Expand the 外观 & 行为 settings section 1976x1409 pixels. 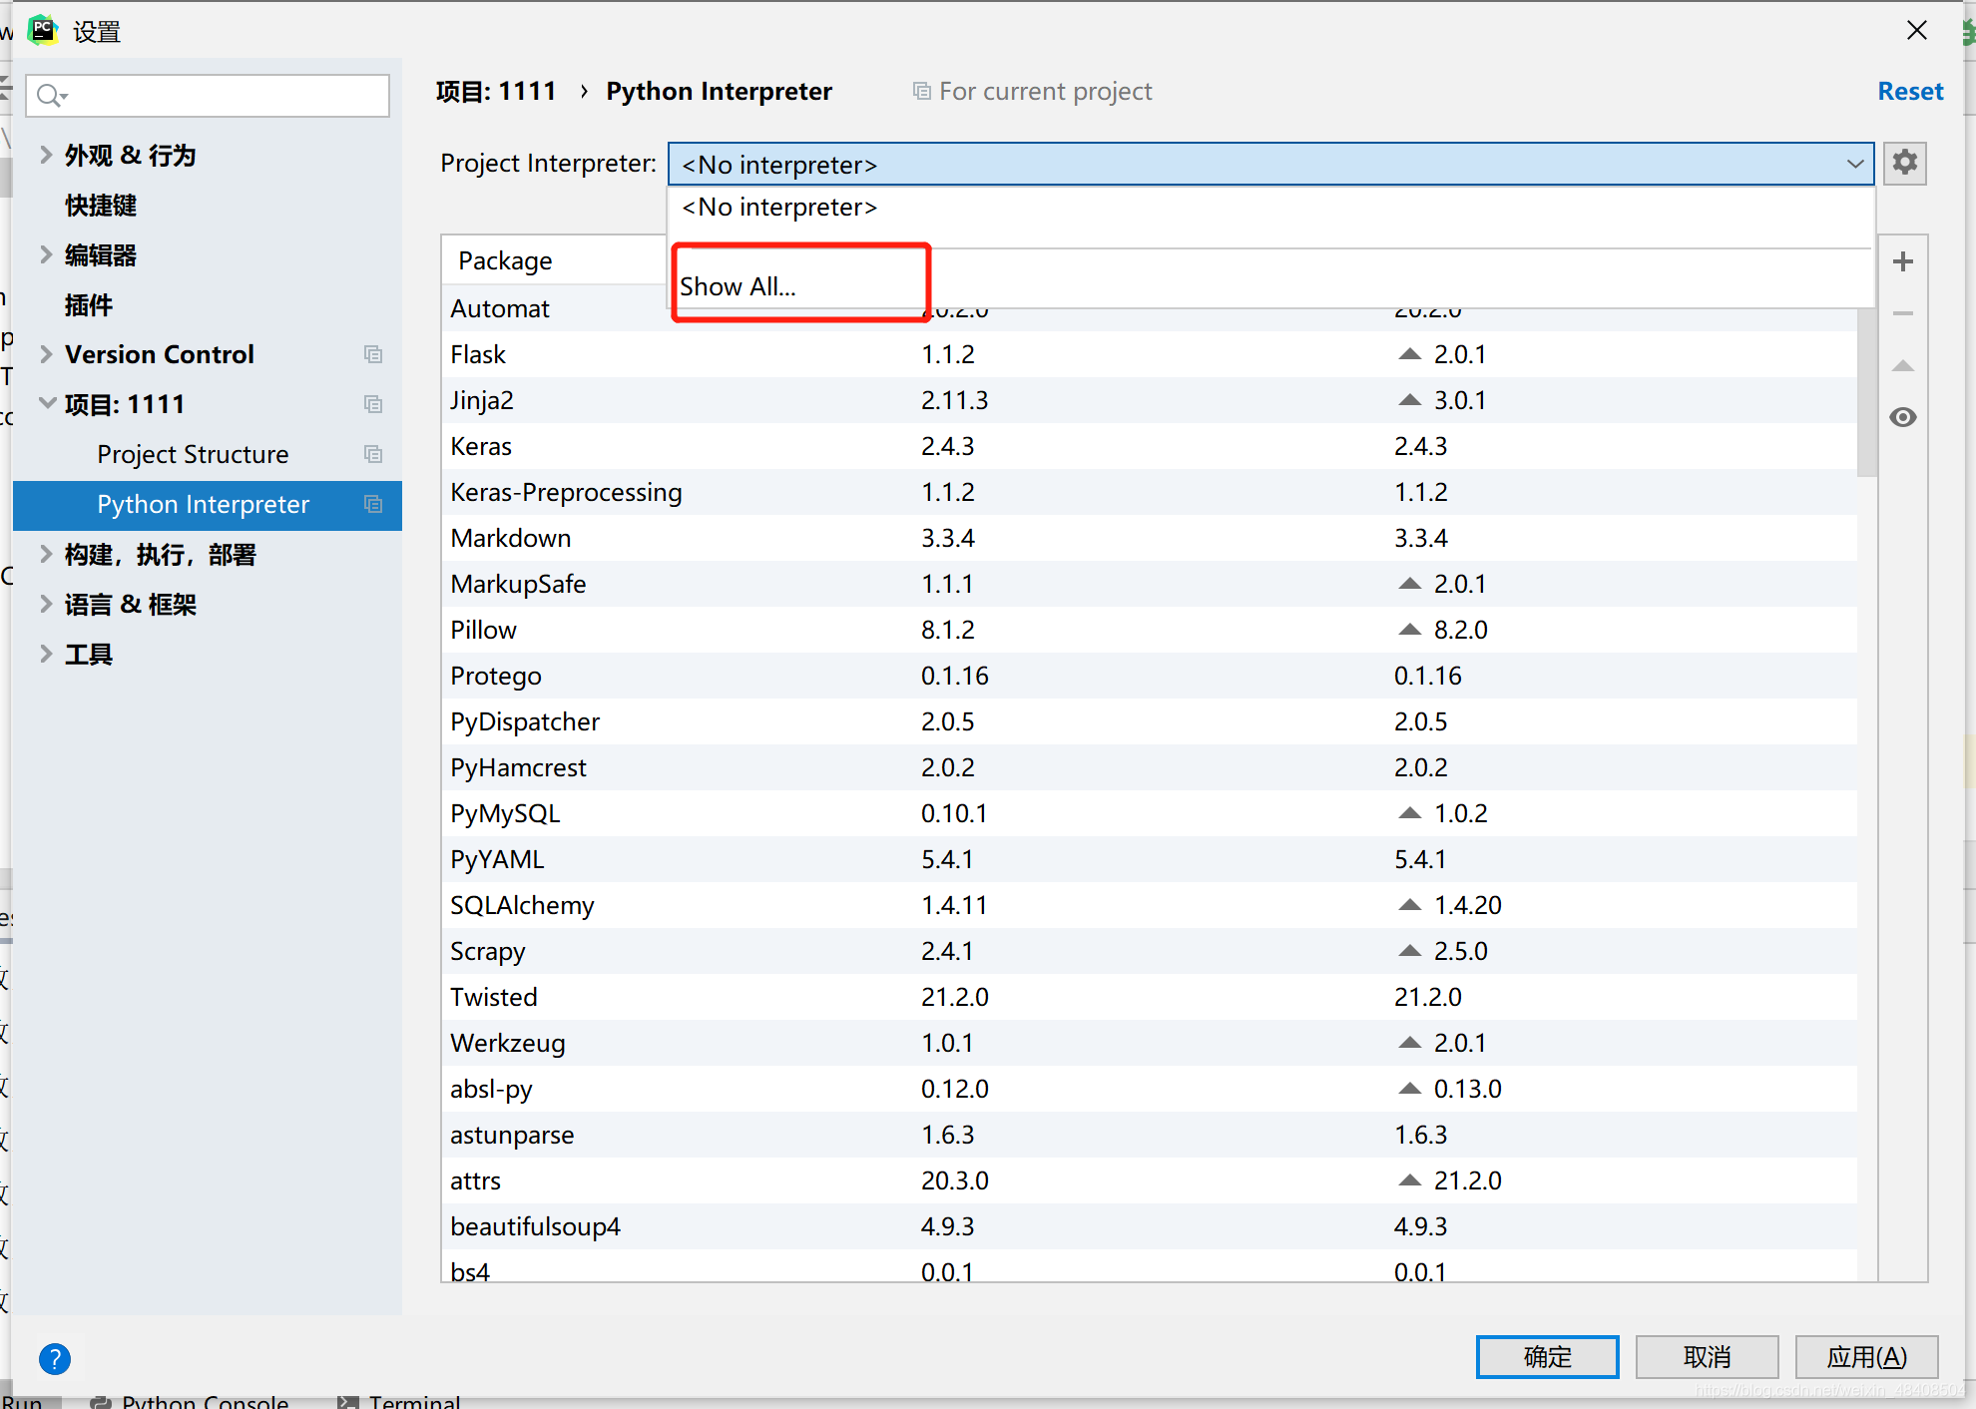[x=45, y=155]
